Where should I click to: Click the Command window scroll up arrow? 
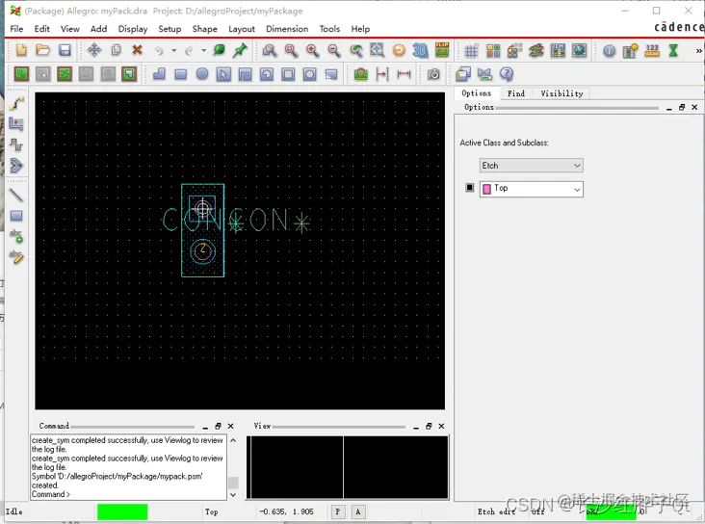coord(233,440)
